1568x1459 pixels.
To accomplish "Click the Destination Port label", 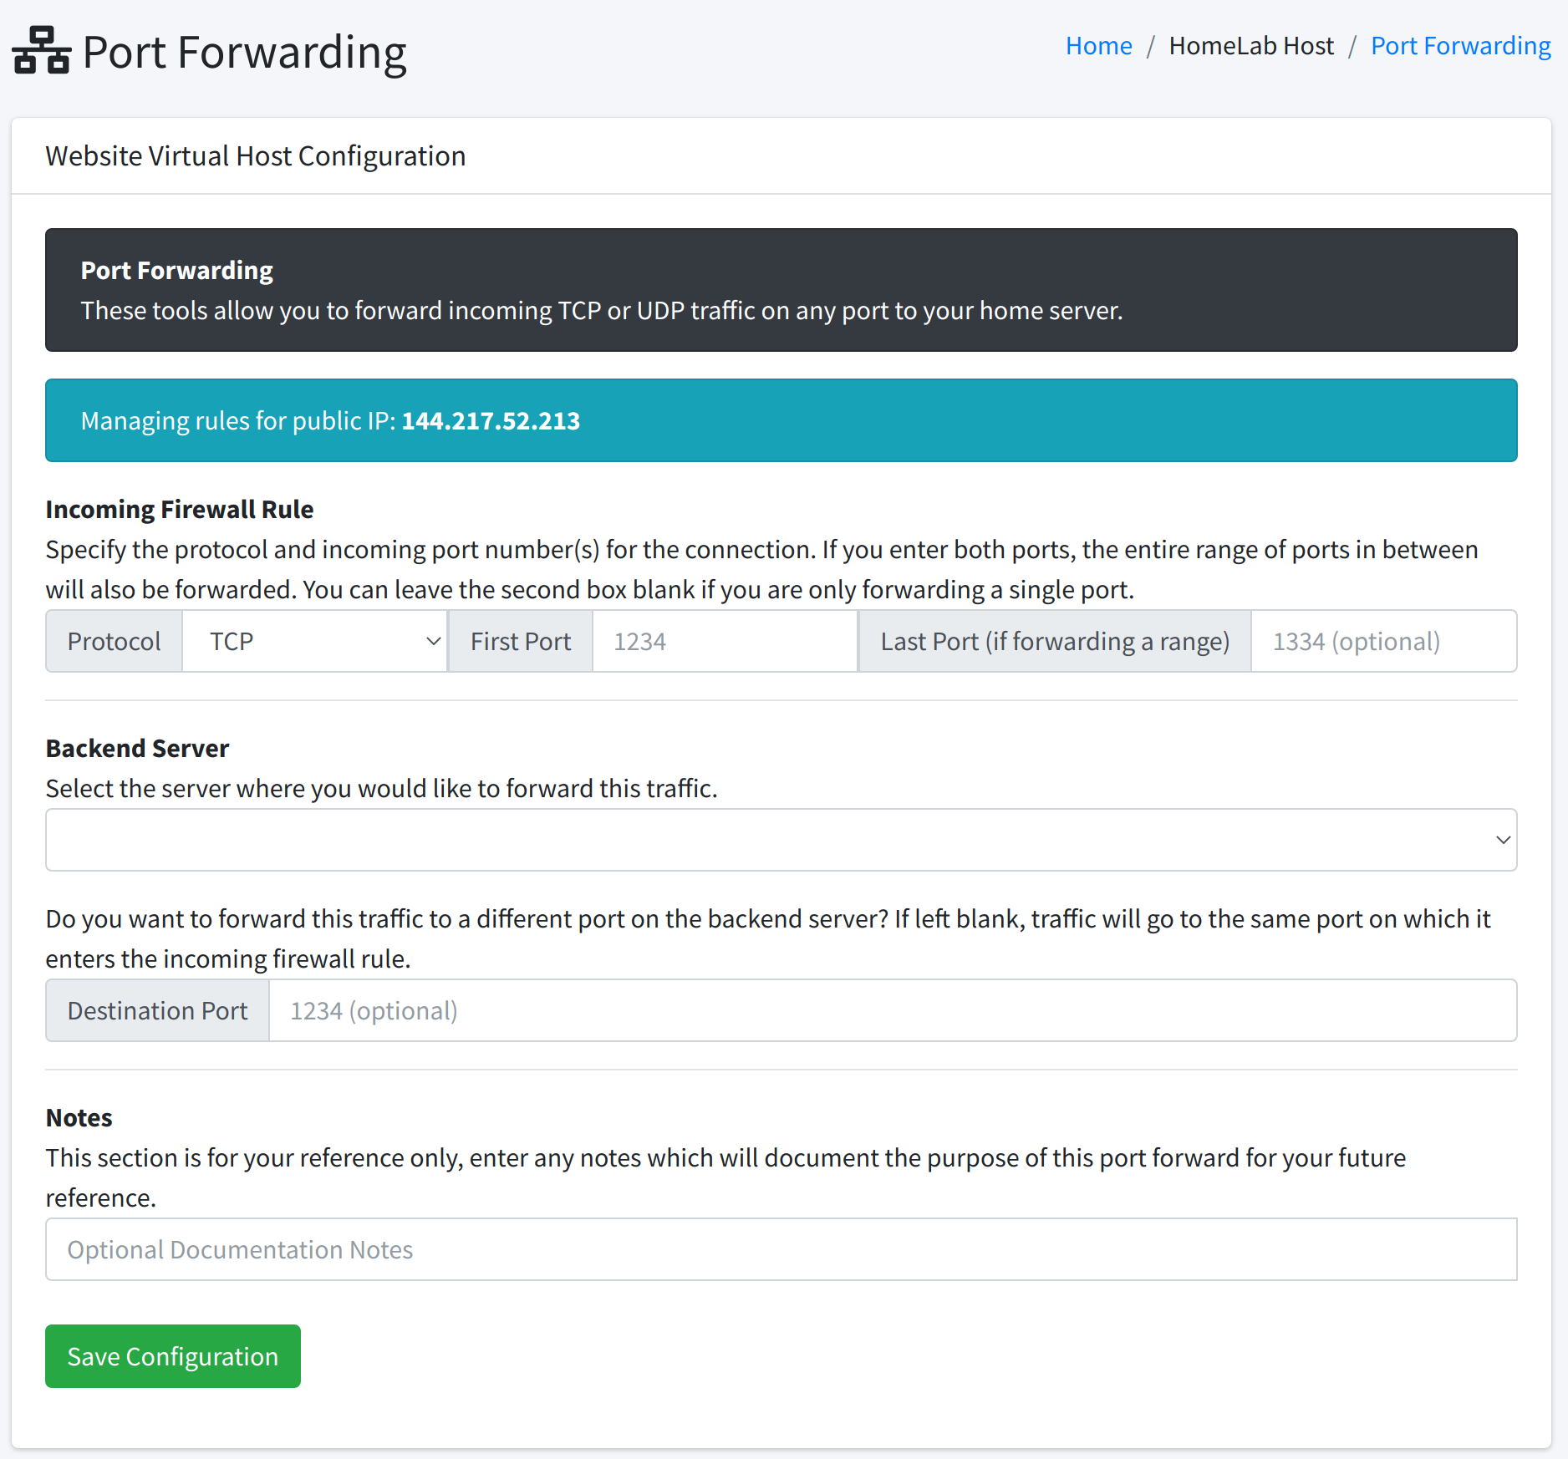I will 156,1009.
